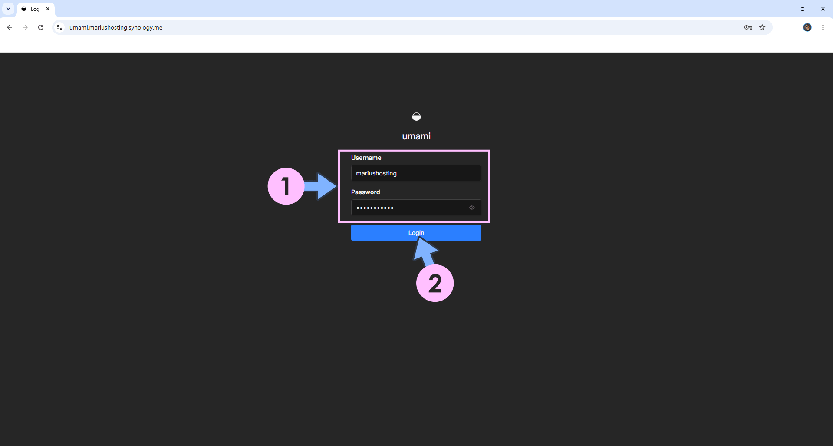
Task: Go forward to the next page
Action: tap(25, 27)
